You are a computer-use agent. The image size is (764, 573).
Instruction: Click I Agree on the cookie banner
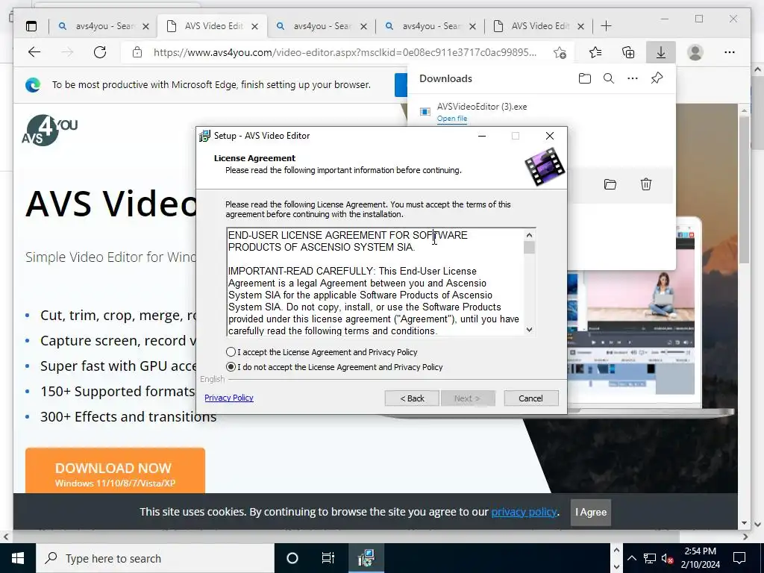click(x=591, y=512)
